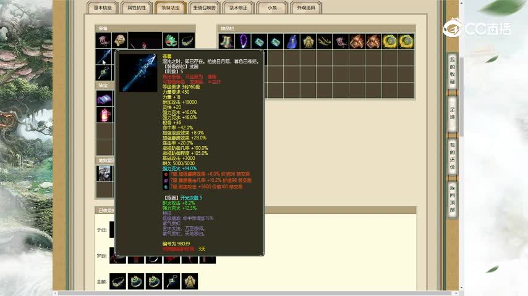Image resolution: width=528 pixels, height=296 pixels.
Task: Select the equipped necklace icon in 装备 panel
Action: (187, 41)
